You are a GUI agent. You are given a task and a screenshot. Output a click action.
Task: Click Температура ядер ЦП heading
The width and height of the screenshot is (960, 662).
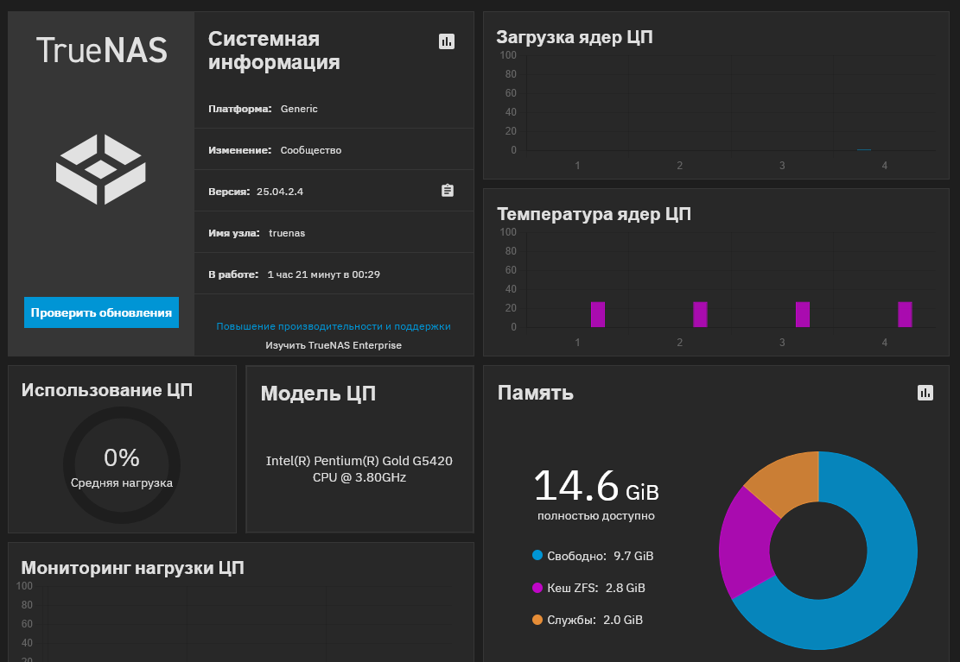click(x=594, y=214)
